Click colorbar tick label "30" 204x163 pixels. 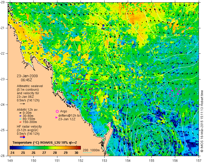[76, 153]
